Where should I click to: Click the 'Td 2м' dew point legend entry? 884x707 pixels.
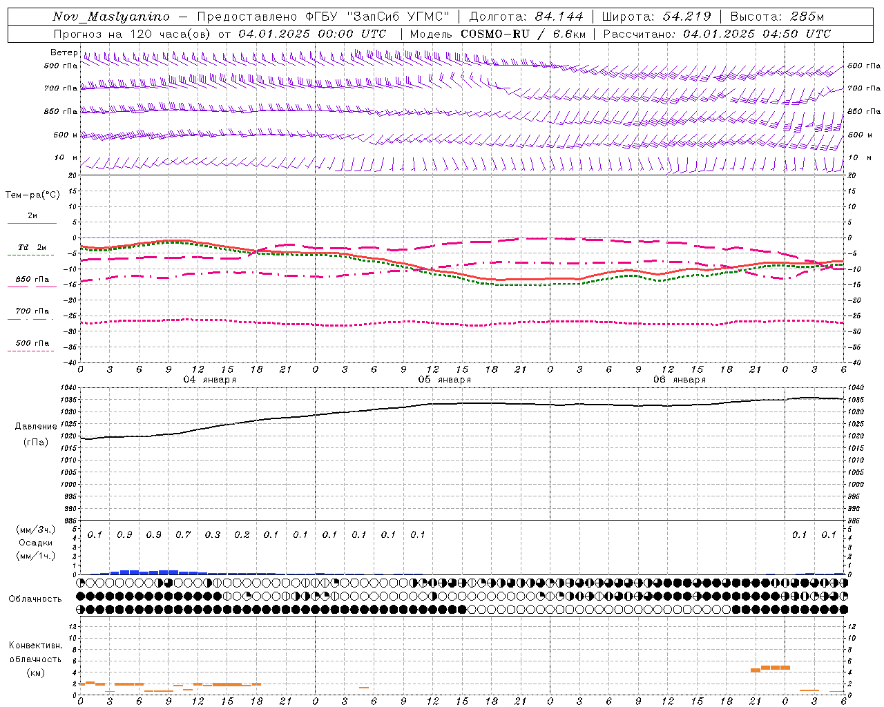pyautogui.click(x=32, y=247)
